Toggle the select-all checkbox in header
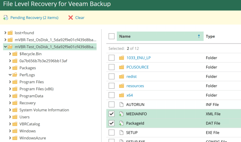This screenshot has height=142, width=241. coord(111,36)
